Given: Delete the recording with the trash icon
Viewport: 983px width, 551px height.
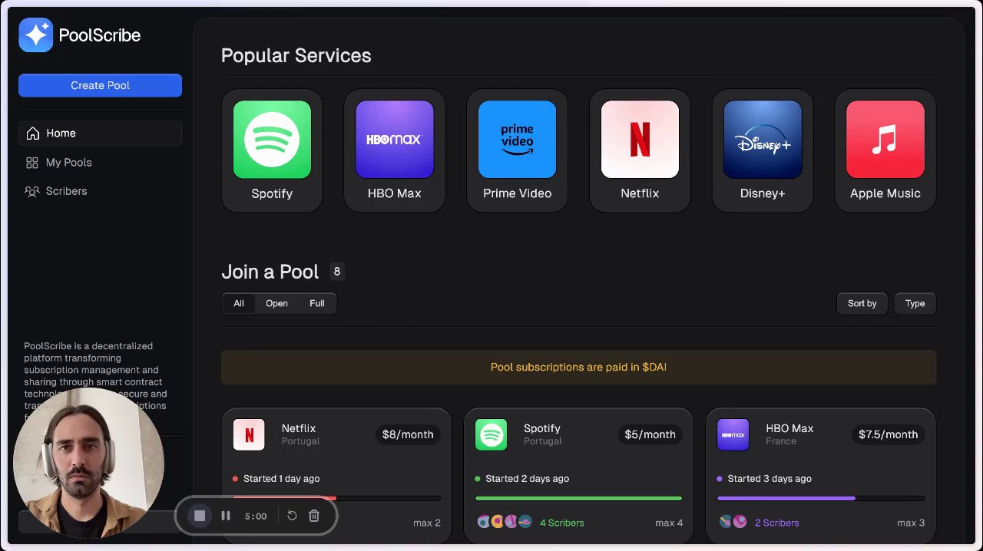Looking at the screenshot, I should pyautogui.click(x=314, y=516).
